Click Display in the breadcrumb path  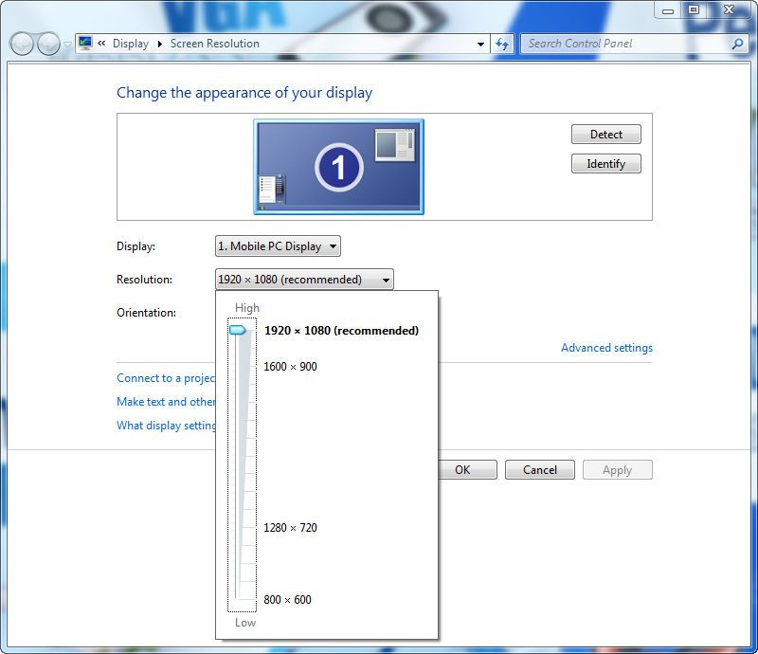tap(131, 44)
